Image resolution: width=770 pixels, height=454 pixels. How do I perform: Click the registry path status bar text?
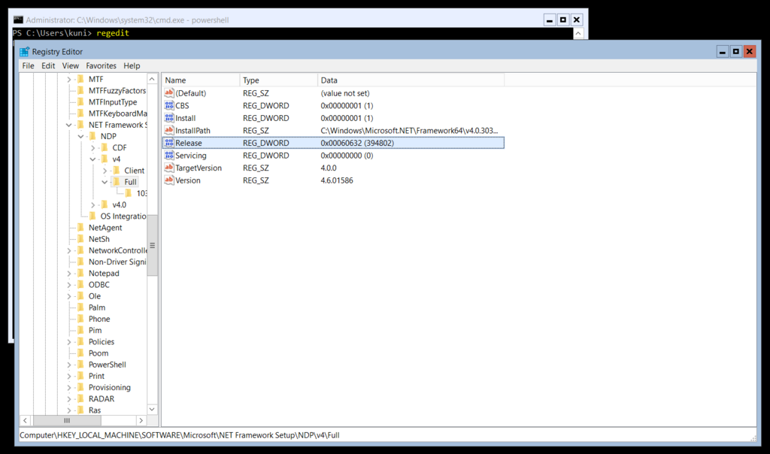click(179, 435)
